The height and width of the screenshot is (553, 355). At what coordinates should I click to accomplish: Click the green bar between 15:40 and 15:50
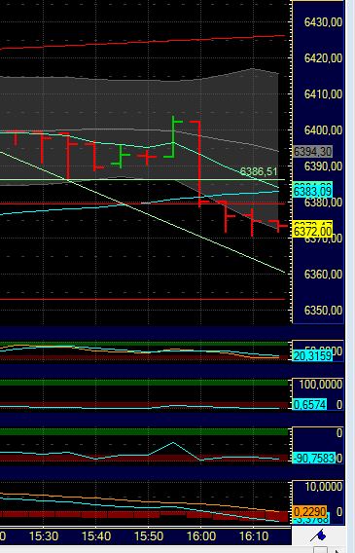pyautogui.click(x=121, y=156)
